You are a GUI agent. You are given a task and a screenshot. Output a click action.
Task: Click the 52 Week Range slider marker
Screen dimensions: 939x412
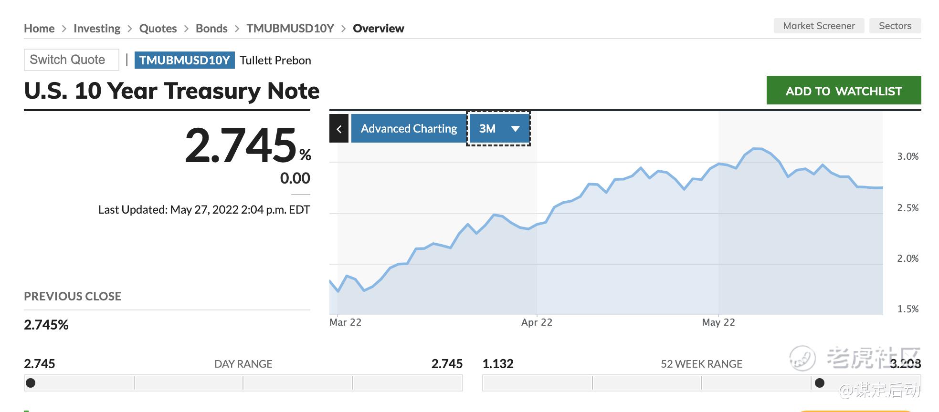click(820, 383)
